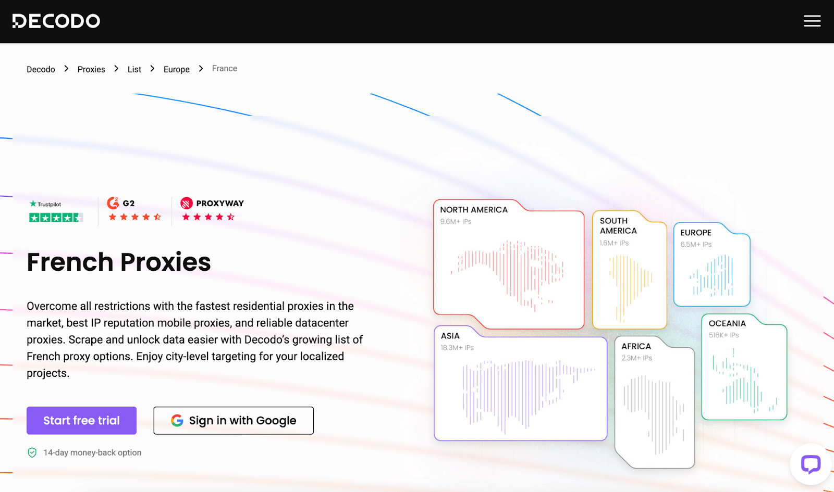Select the Oceania region card
834x492 pixels.
tap(744, 367)
